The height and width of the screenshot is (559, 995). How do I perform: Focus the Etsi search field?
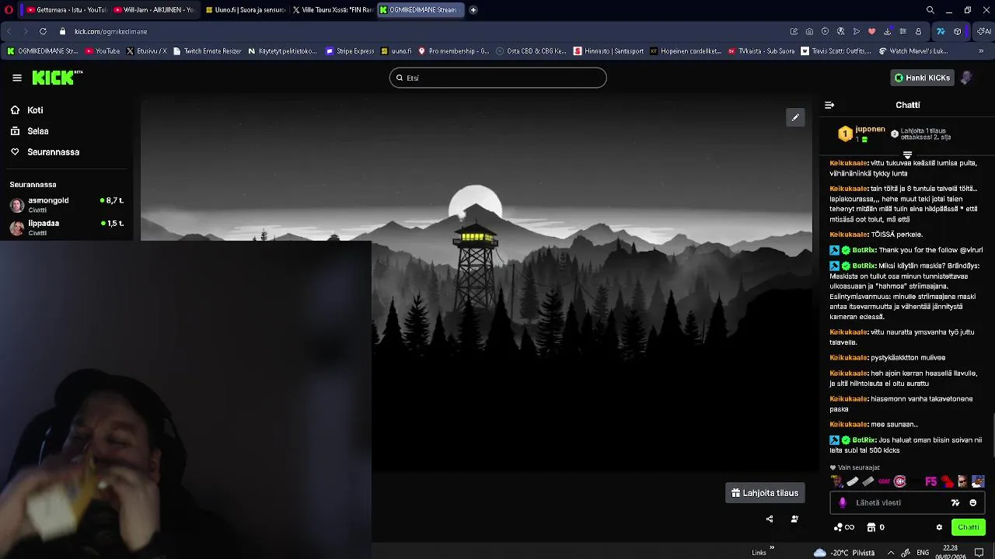[497, 78]
